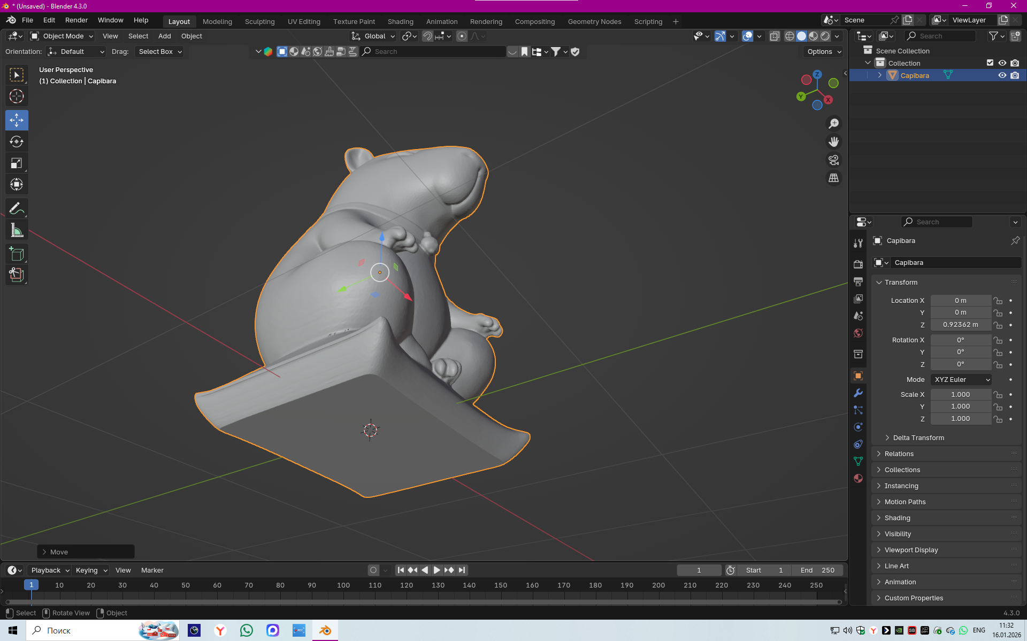Open the Orientation Default dropdown
Viewport: 1027px width, 641px height.
click(76, 52)
